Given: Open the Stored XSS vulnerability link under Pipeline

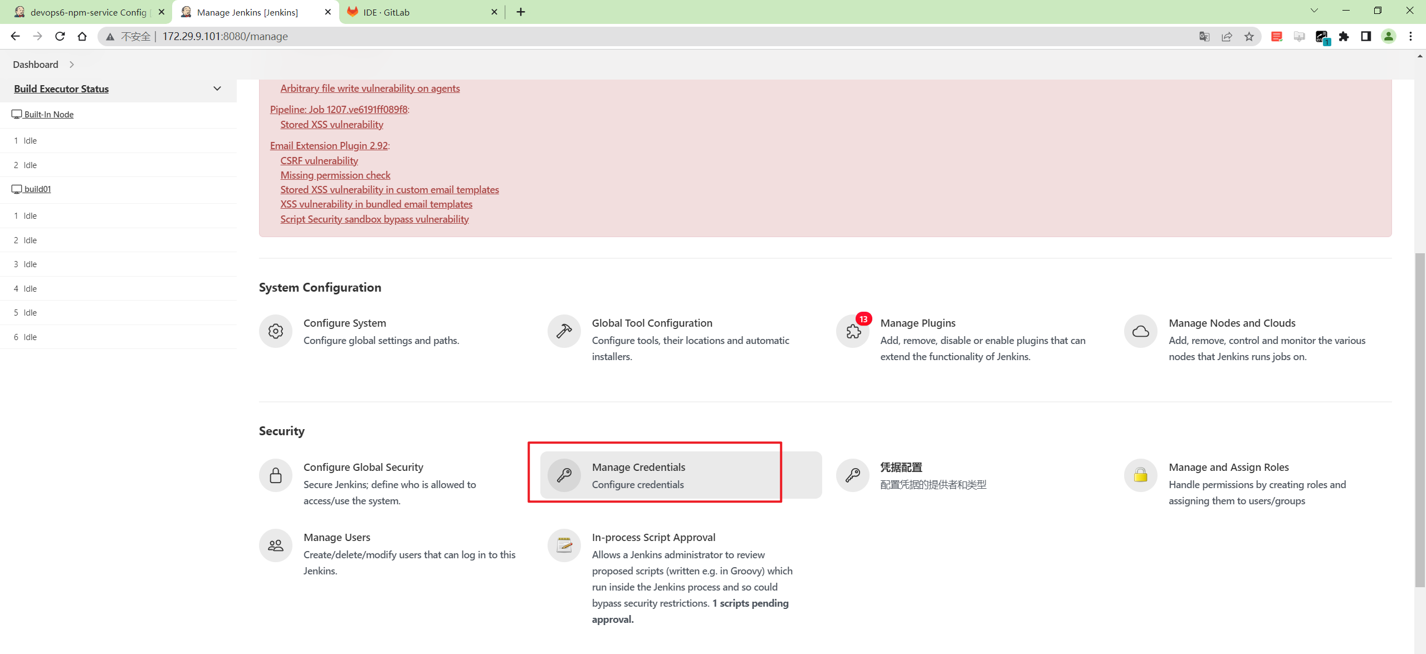Looking at the screenshot, I should 331,124.
